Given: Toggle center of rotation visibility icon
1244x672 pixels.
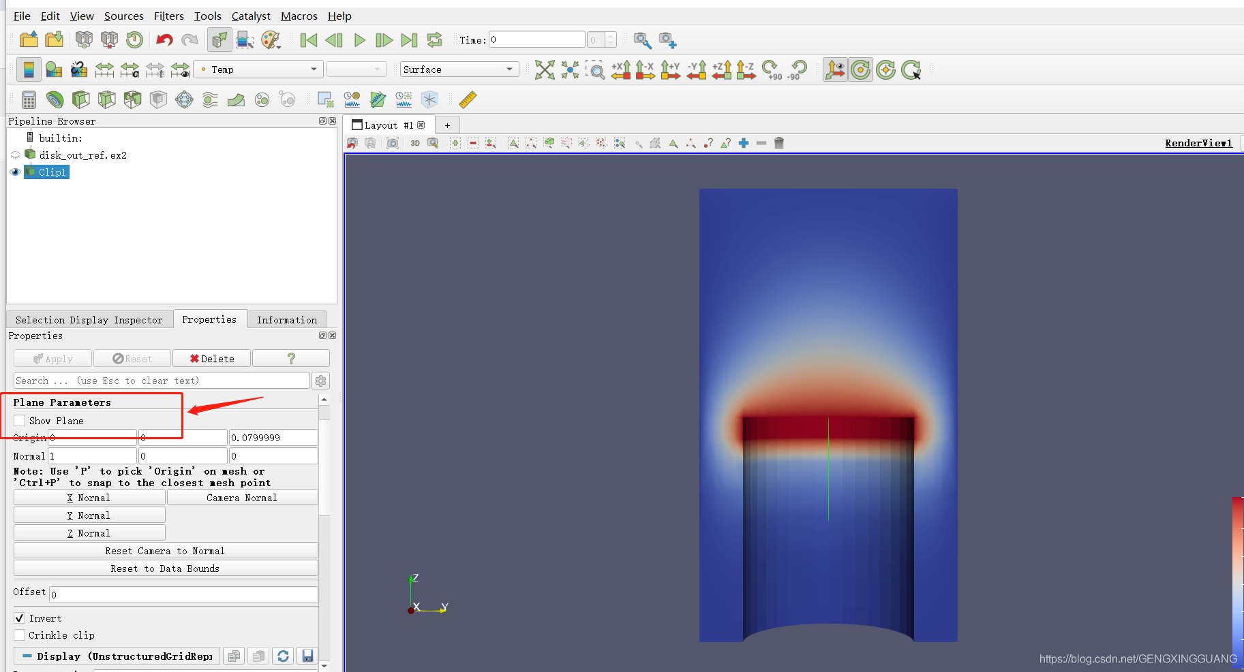Looking at the screenshot, I should pyautogui.click(x=860, y=69).
